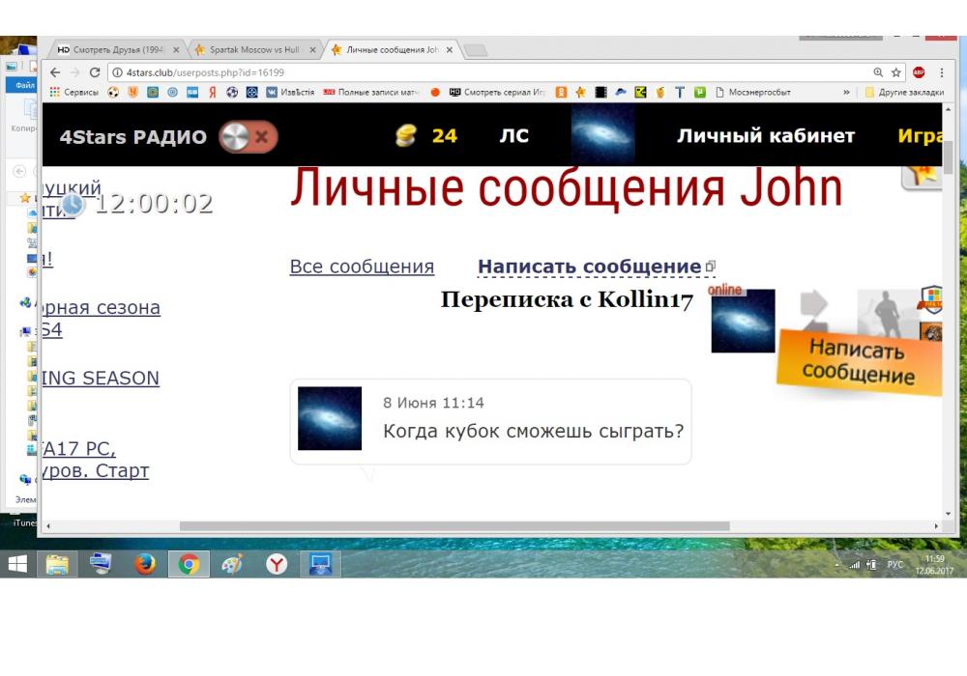Image resolution: width=967 pixels, height=676 pixels.
Task: Open the ЛС private messages menu item
Action: 513,136
